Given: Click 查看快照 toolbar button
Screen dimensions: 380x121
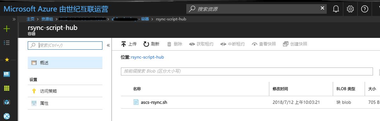Looking at the screenshot, I should (264, 44).
